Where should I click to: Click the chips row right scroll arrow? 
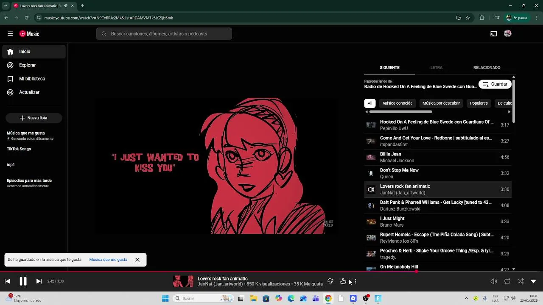click(509, 112)
